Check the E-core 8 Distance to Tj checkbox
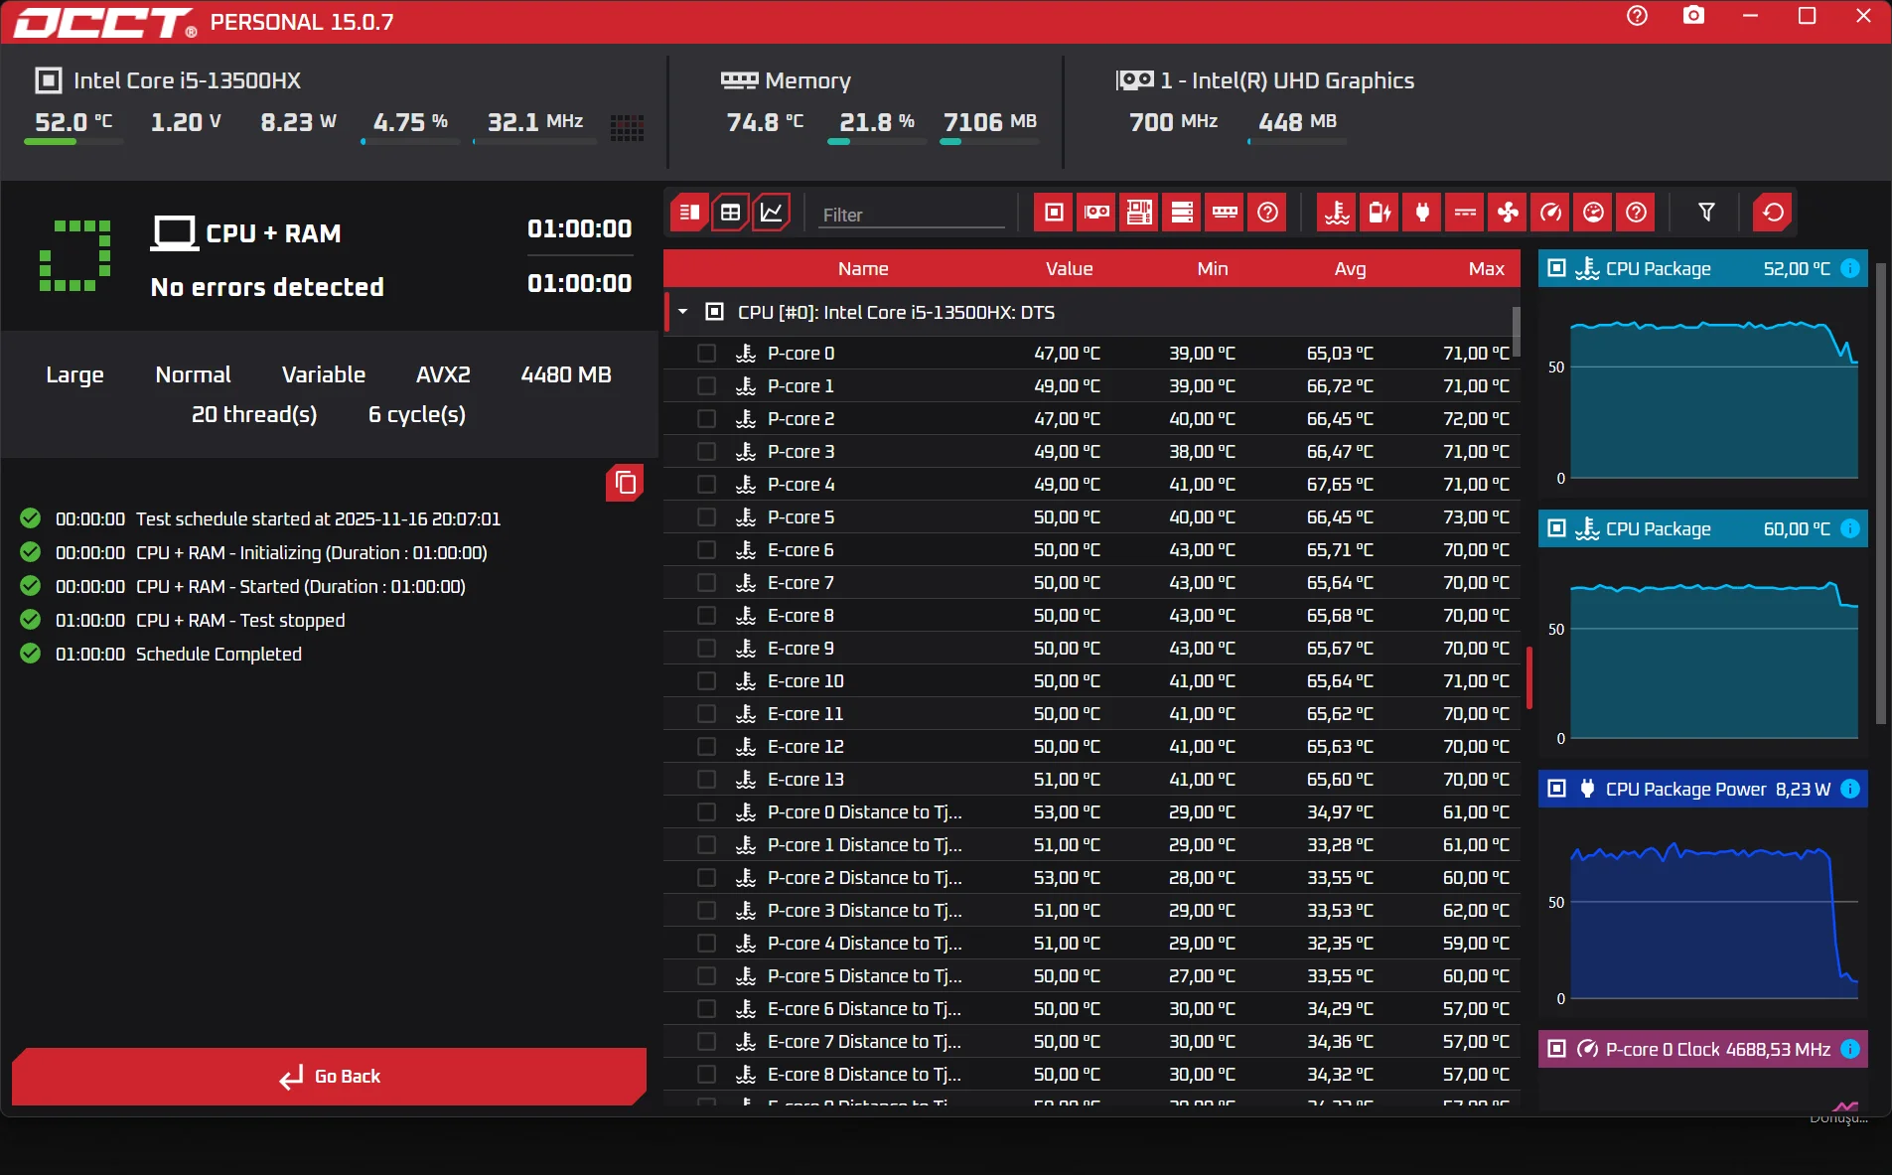 706,1075
